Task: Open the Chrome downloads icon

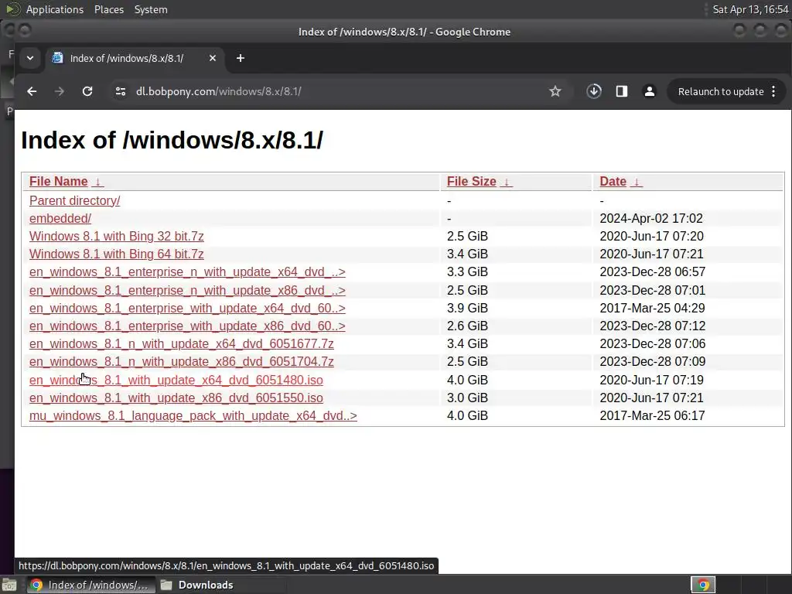Action: click(x=594, y=91)
